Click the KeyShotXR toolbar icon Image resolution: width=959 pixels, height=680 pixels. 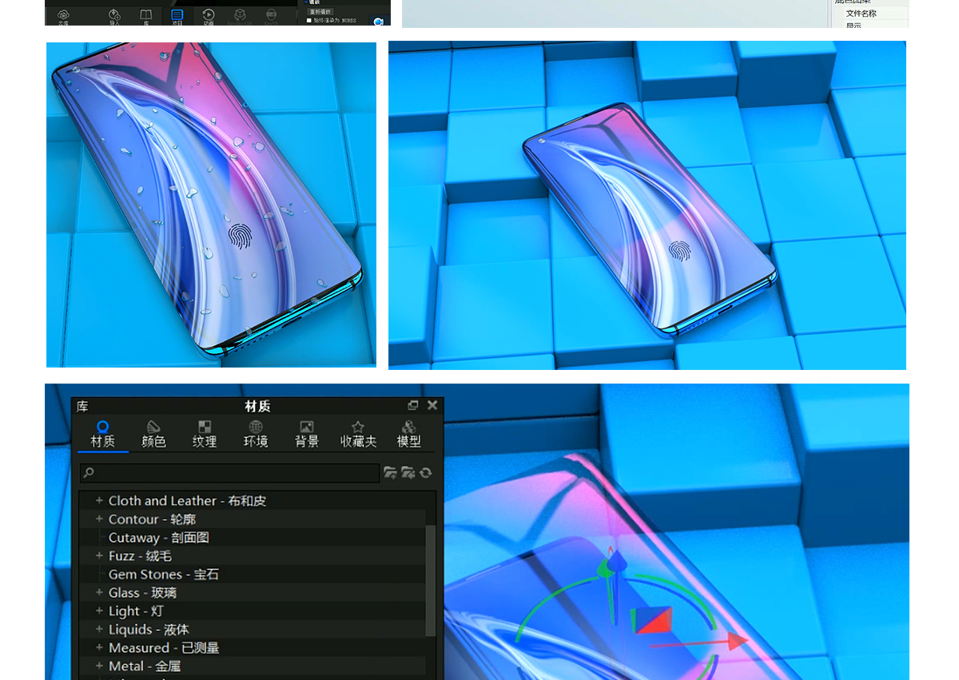(x=240, y=17)
